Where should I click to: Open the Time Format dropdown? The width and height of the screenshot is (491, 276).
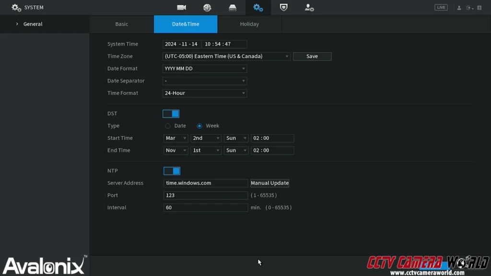click(204, 93)
